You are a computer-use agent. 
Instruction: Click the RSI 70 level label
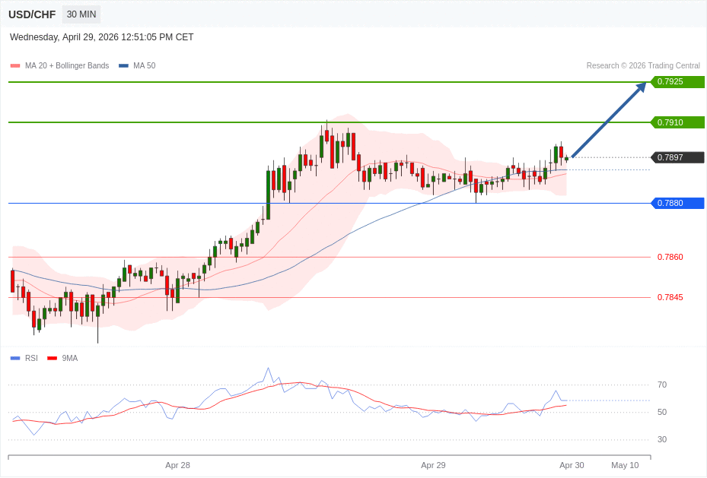[x=661, y=385]
